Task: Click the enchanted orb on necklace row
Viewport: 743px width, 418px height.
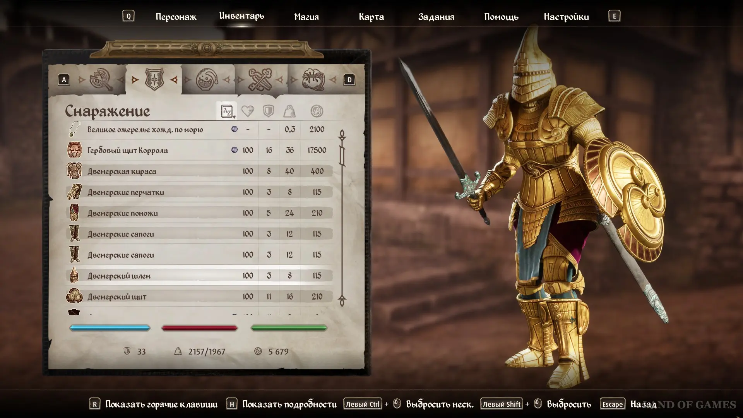Action: coord(235,129)
